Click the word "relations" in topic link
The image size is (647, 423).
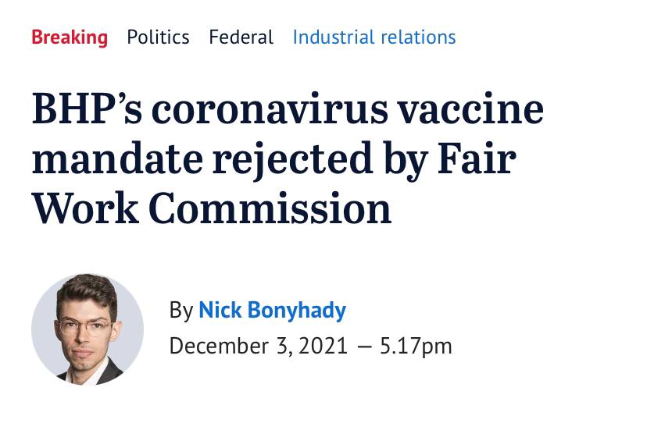tap(418, 37)
